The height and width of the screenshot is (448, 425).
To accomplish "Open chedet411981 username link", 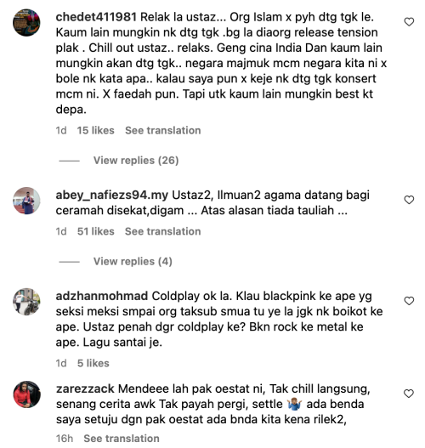I will pos(96,17).
